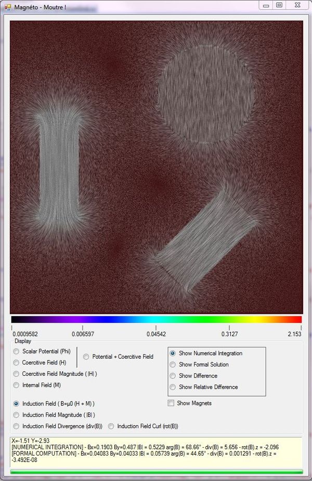This screenshot has height=481, width=312.
Task: Switch to Show Formal Solution
Action: (x=173, y=364)
